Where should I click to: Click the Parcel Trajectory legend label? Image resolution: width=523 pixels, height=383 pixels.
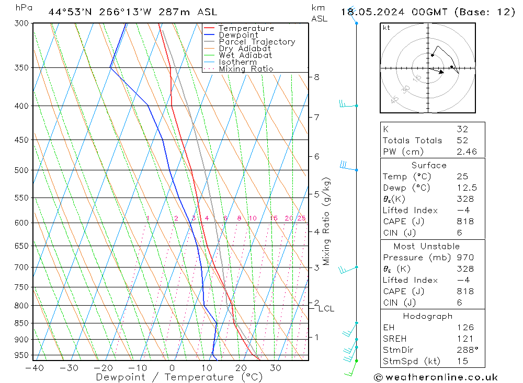[x=257, y=42]
